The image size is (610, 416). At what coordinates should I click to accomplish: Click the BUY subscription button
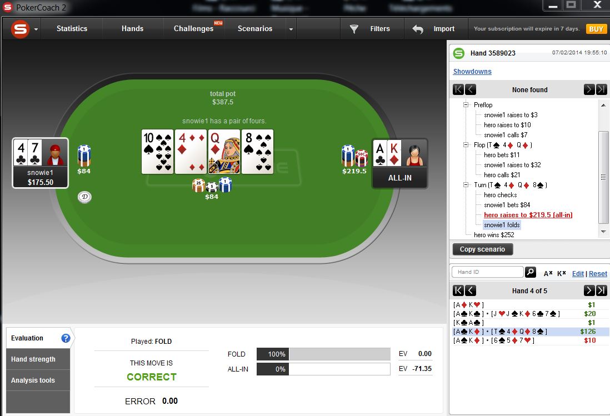[596, 29]
